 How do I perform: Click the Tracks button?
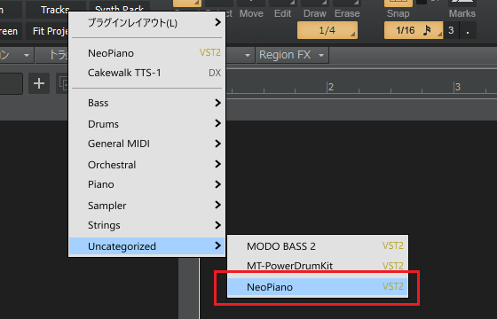55,10
